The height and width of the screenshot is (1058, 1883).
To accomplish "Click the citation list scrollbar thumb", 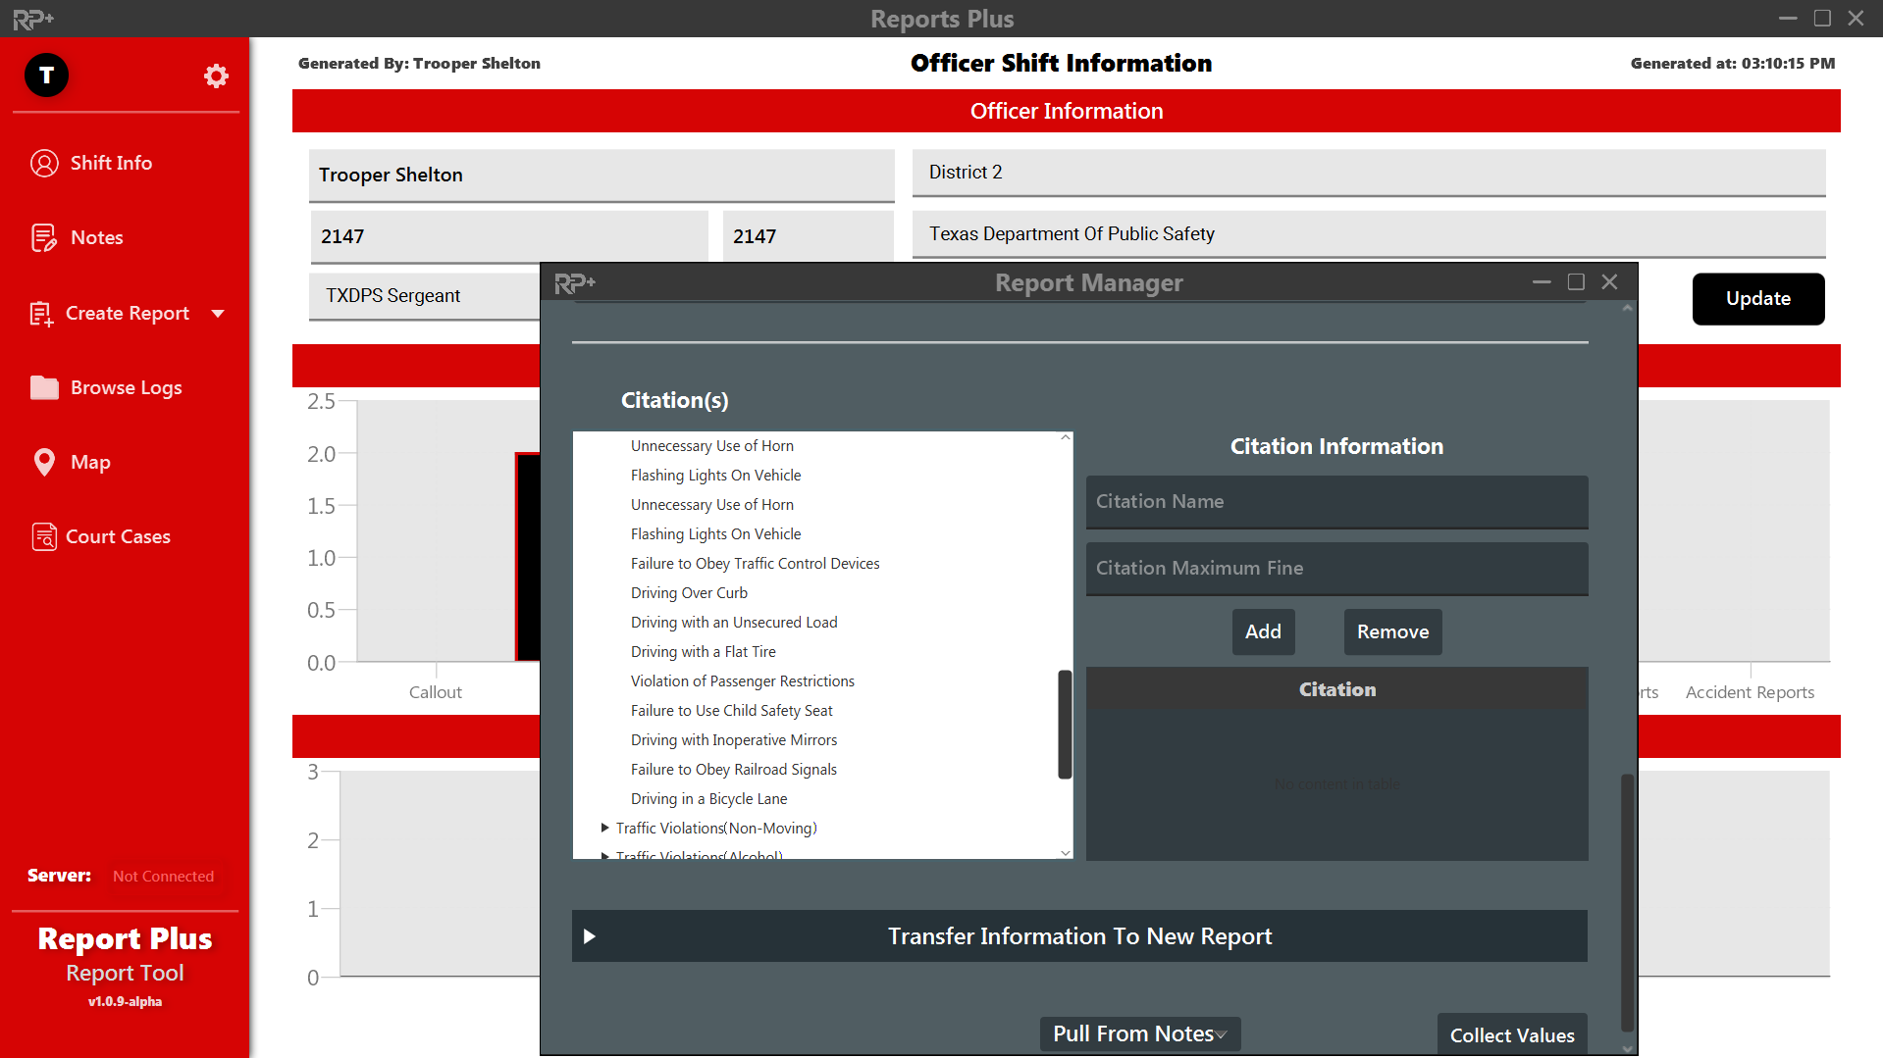I will point(1065,724).
